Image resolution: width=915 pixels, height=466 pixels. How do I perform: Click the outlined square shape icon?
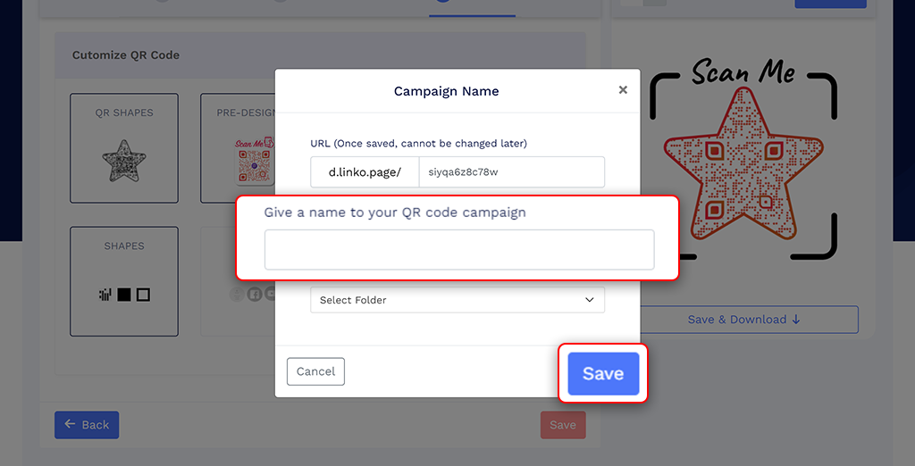143,295
